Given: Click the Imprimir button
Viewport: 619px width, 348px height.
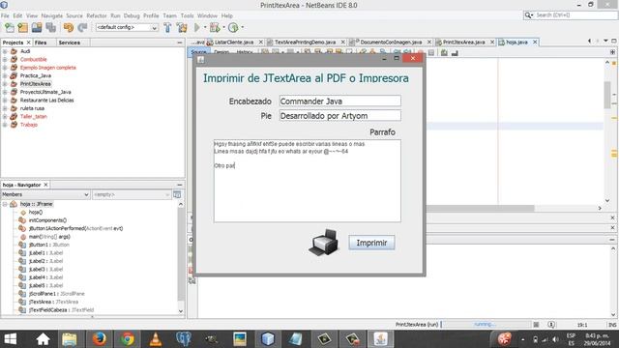Looking at the screenshot, I should coord(371,243).
